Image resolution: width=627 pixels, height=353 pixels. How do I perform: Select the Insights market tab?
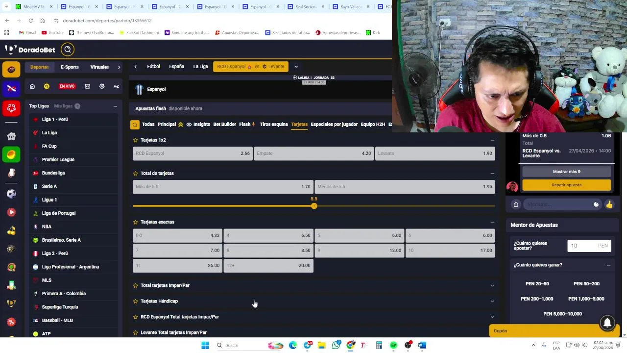tap(198, 125)
